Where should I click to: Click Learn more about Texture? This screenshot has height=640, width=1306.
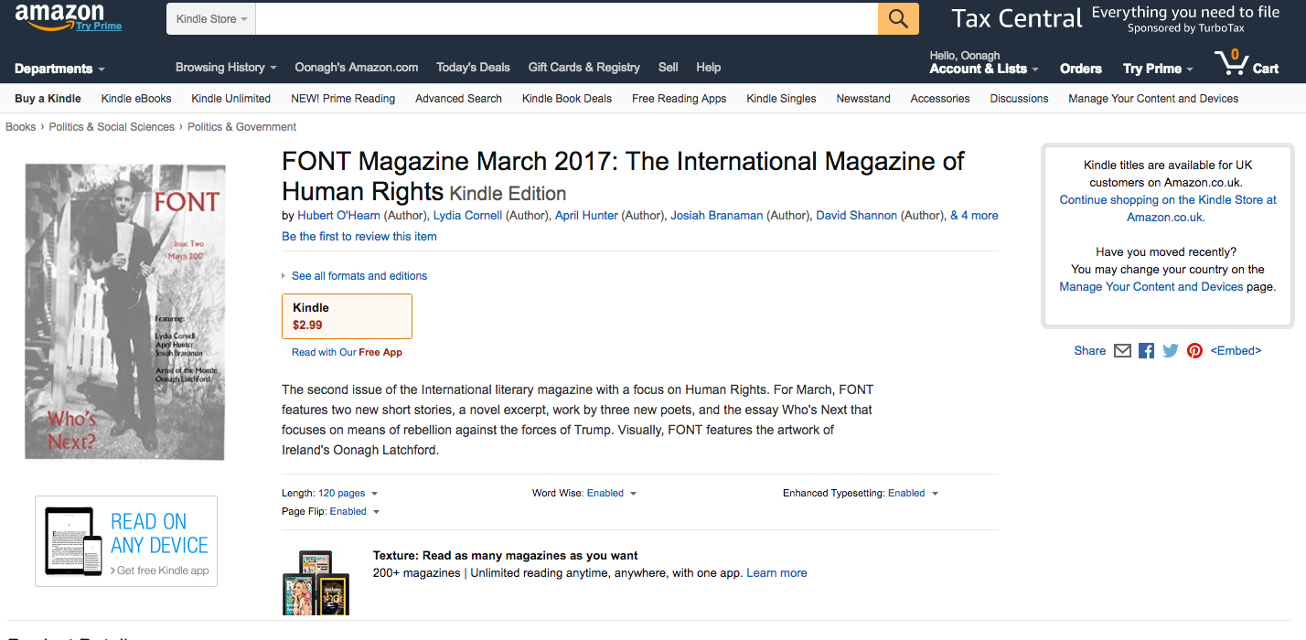click(776, 573)
